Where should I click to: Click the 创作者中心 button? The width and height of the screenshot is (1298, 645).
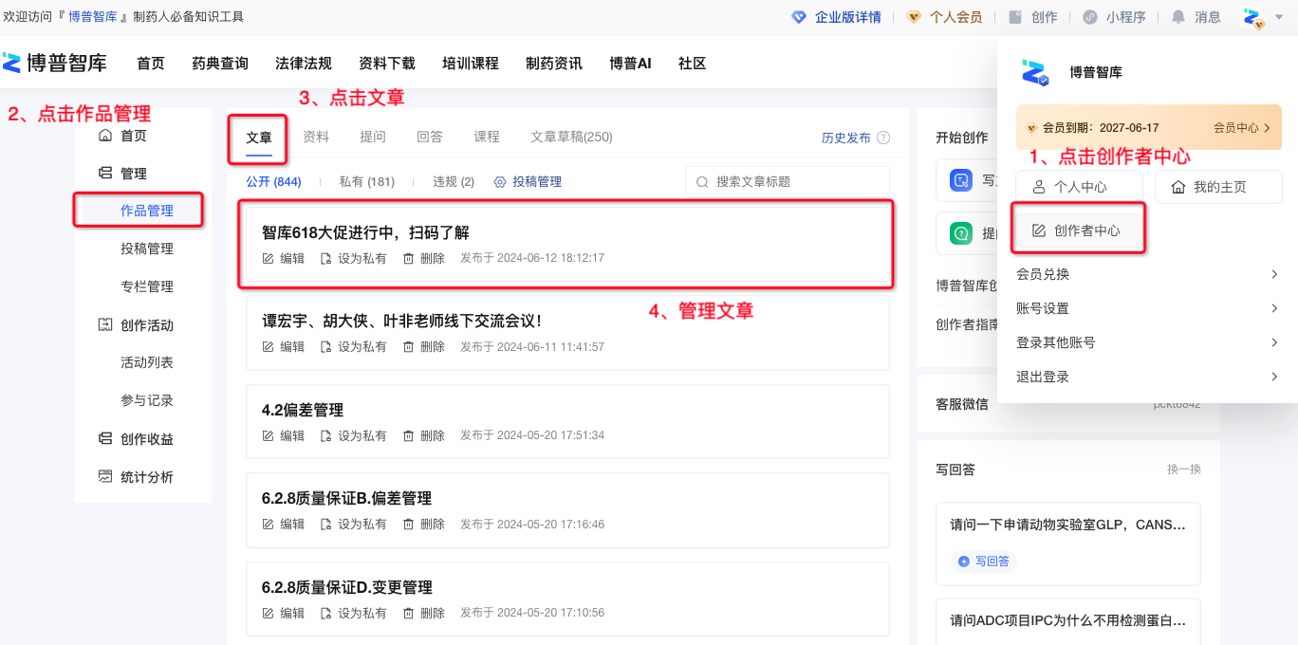[x=1079, y=230]
